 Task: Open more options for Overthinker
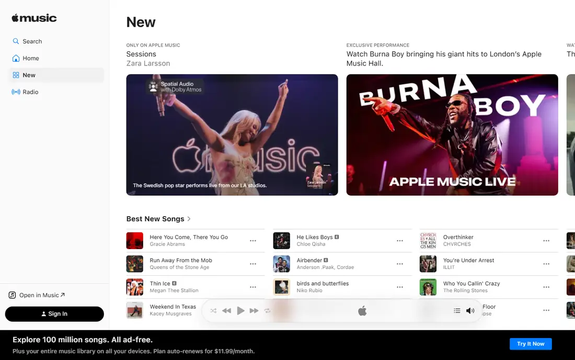point(546,241)
